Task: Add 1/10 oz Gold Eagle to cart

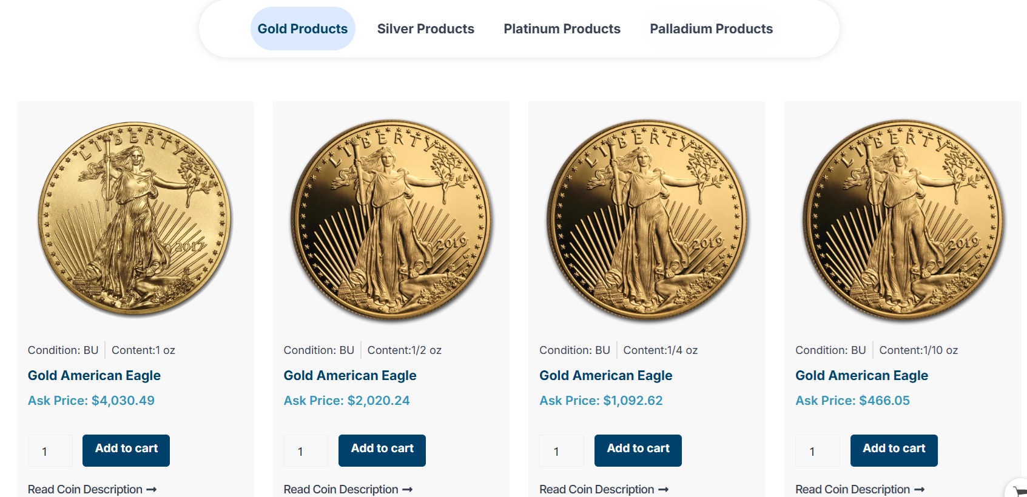Action: pos(894,450)
